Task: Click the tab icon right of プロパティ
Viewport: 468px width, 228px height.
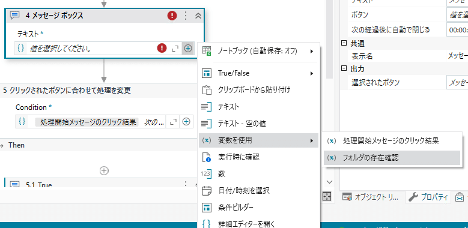Action: tap(460, 197)
